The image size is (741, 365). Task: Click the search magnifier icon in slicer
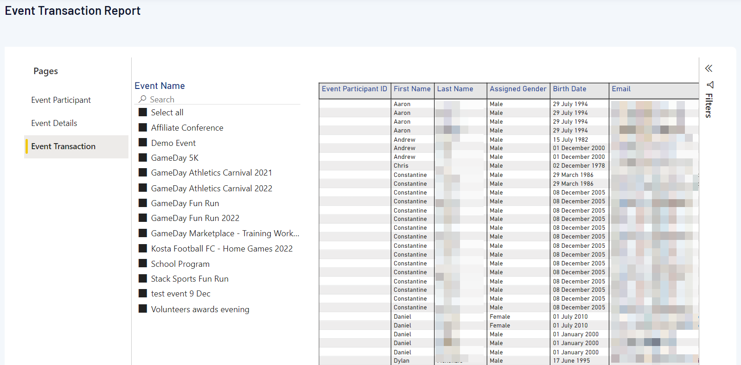point(142,99)
